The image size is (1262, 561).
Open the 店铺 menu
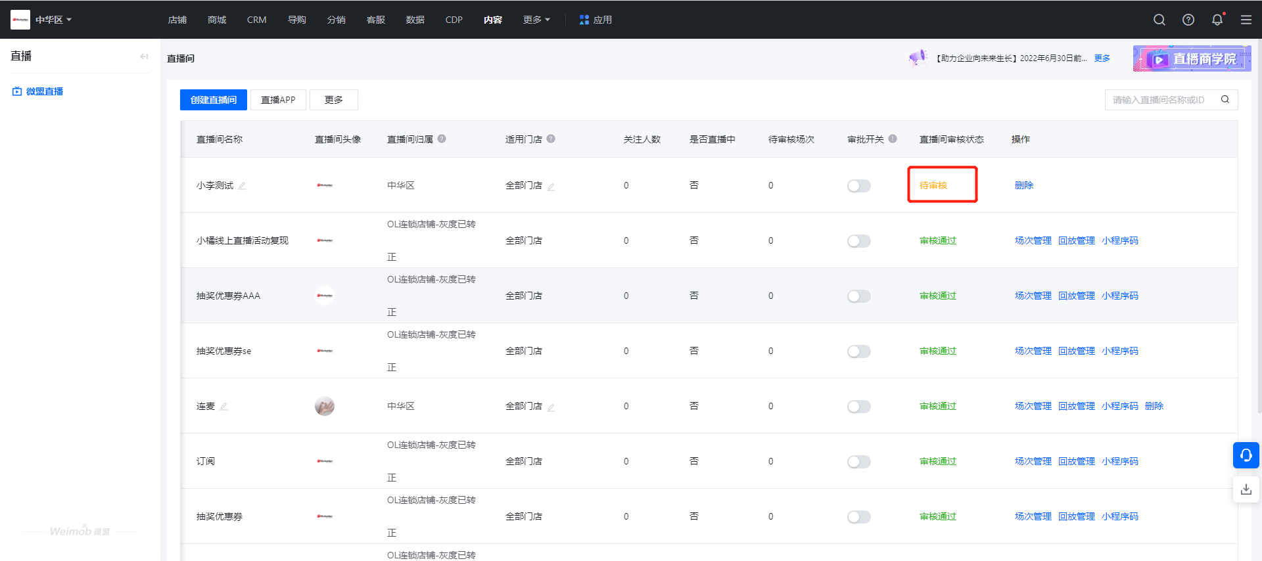point(177,20)
